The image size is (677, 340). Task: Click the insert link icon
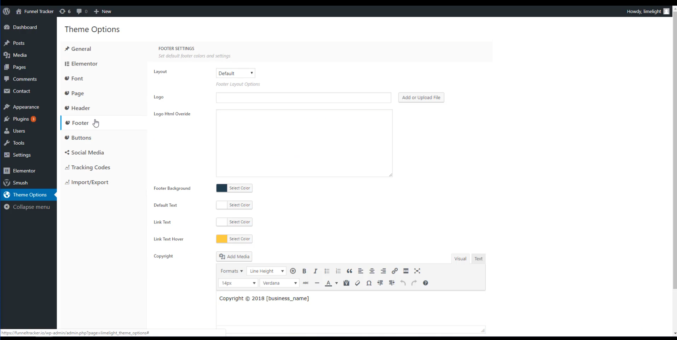point(395,271)
